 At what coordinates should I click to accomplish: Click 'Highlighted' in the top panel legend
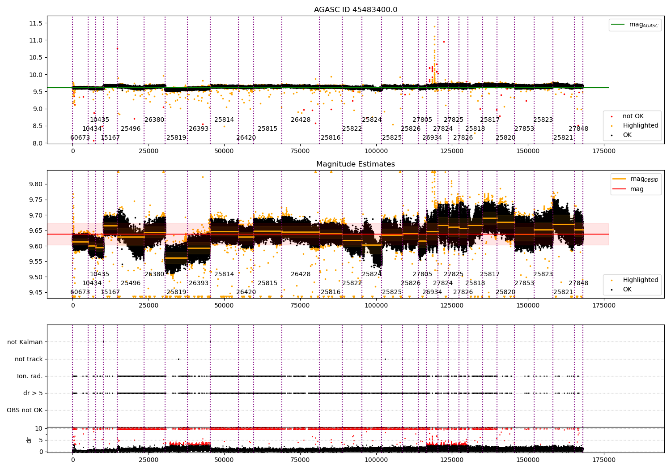641,126
